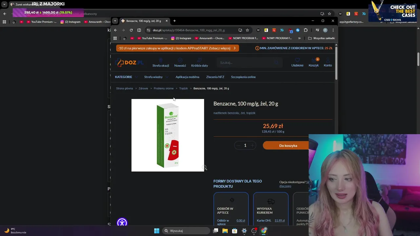Open the (2) Instagram bookmark
Viewport: 420px width, 236px height.
181,38
